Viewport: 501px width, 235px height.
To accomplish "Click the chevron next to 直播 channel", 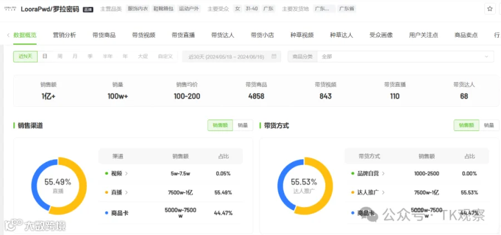I will click(x=126, y=193).
